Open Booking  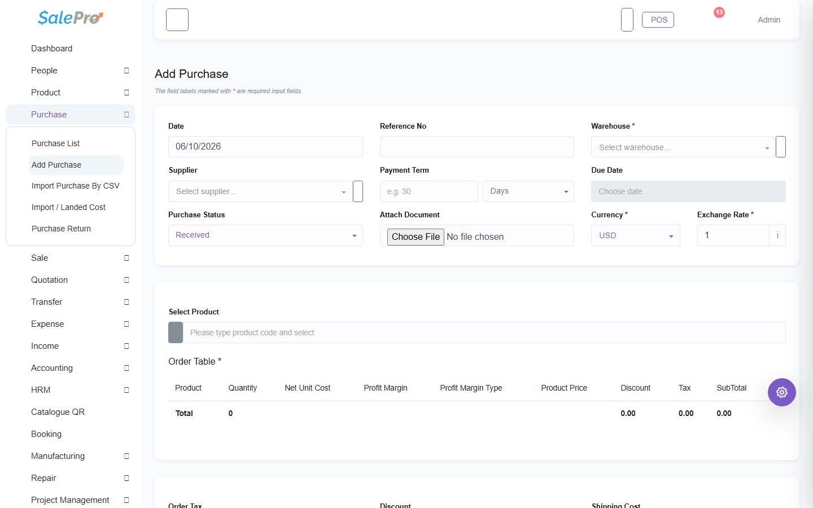71,434
